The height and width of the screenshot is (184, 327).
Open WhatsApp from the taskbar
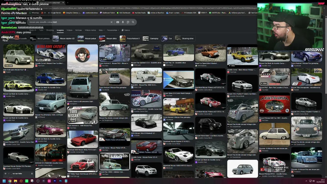pyautogui.click(x=27, y=181)
